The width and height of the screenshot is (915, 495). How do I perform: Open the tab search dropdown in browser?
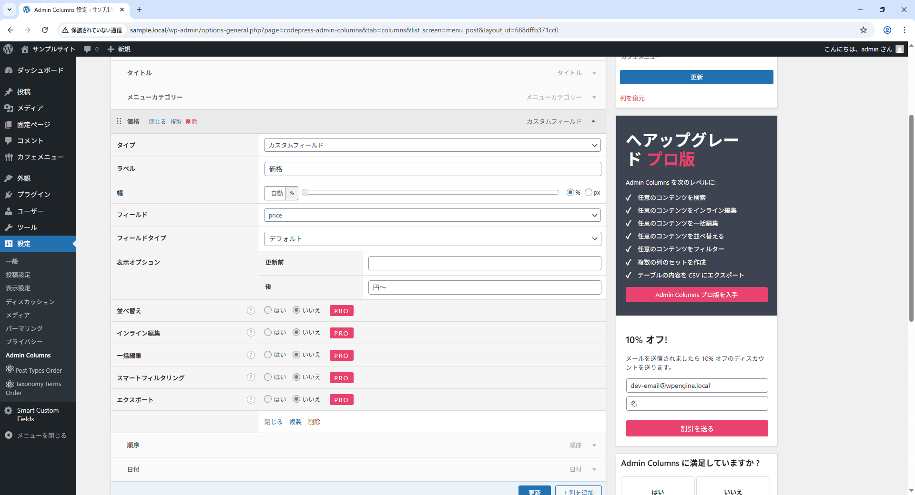click(x=10, y=10)
